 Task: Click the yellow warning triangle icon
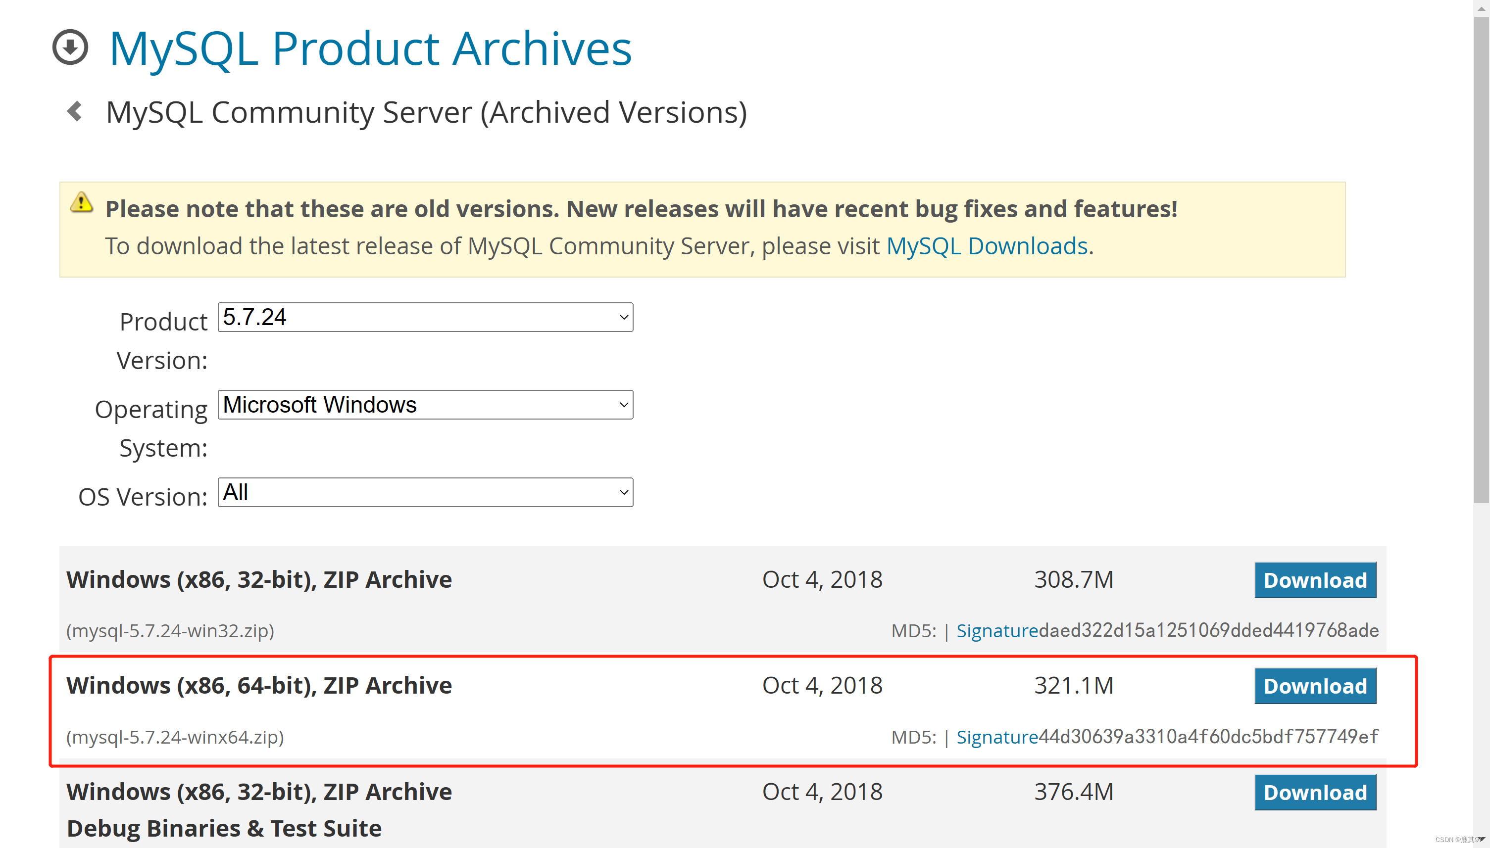[x=82, y=203]
